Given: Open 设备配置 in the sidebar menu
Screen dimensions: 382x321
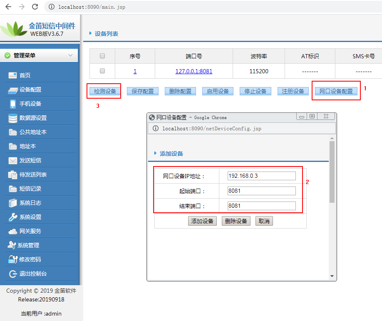Looking at the screenshot, I should [x=30, y=90].
